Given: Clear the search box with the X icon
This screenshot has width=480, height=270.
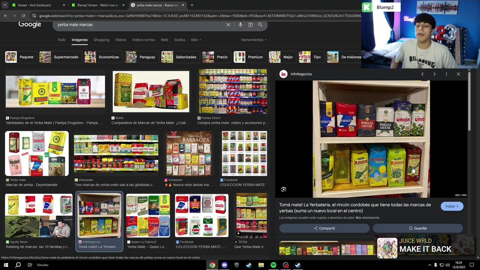Looking at the screenshot, I should [228, 25].
